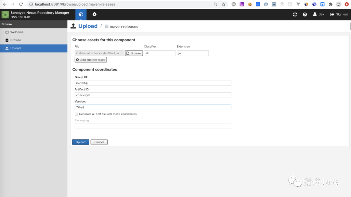Click Add another asset button
The width and height of the screenshot is (351, 197).
click(x=91, y=60)
